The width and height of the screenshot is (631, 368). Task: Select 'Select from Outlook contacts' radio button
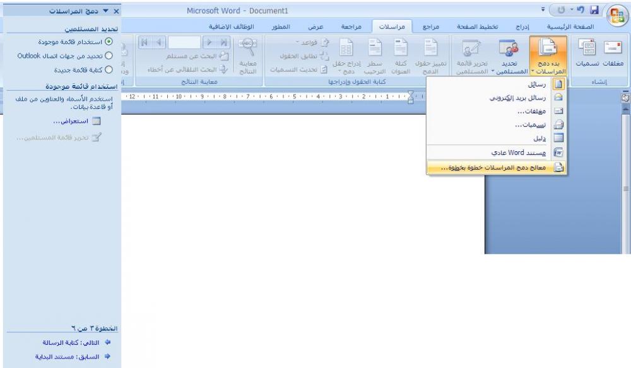click(109, 56)
